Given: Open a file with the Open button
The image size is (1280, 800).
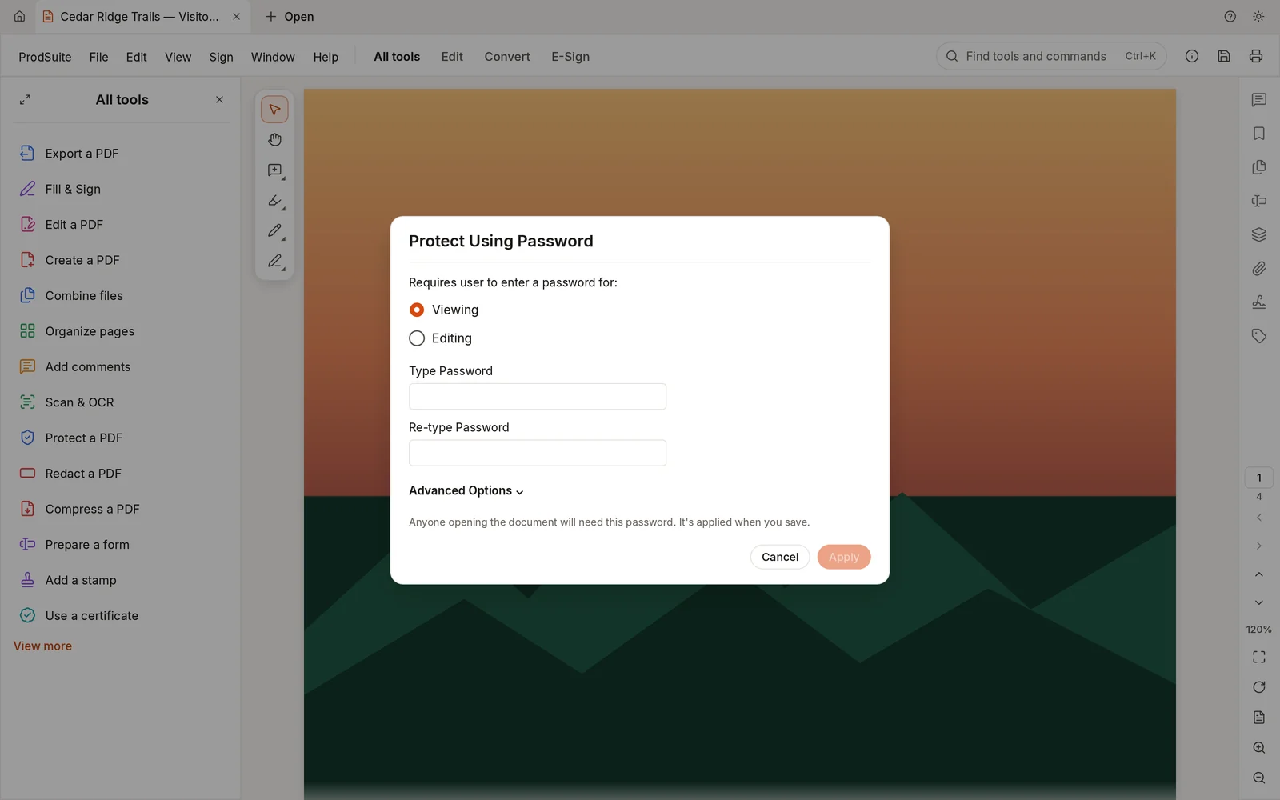Looking at the screenshot, I should click(290, 16).
